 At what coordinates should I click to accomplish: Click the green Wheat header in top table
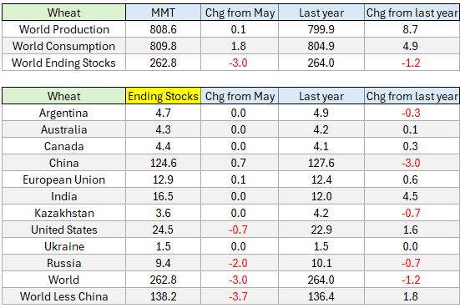pos(64,13)
